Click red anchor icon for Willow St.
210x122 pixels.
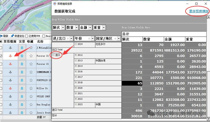click(x=10, y=88)
